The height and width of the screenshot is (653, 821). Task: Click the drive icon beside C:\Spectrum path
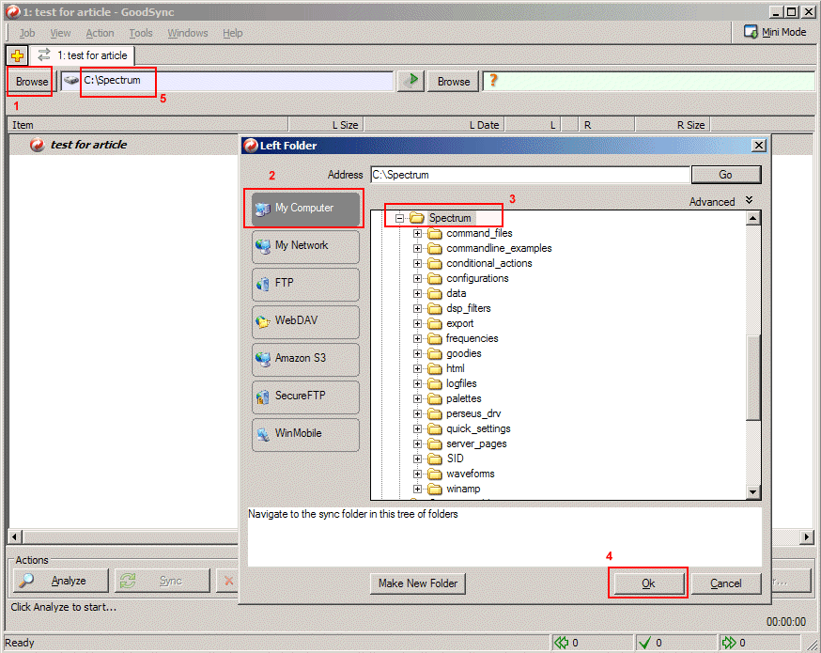71,80
